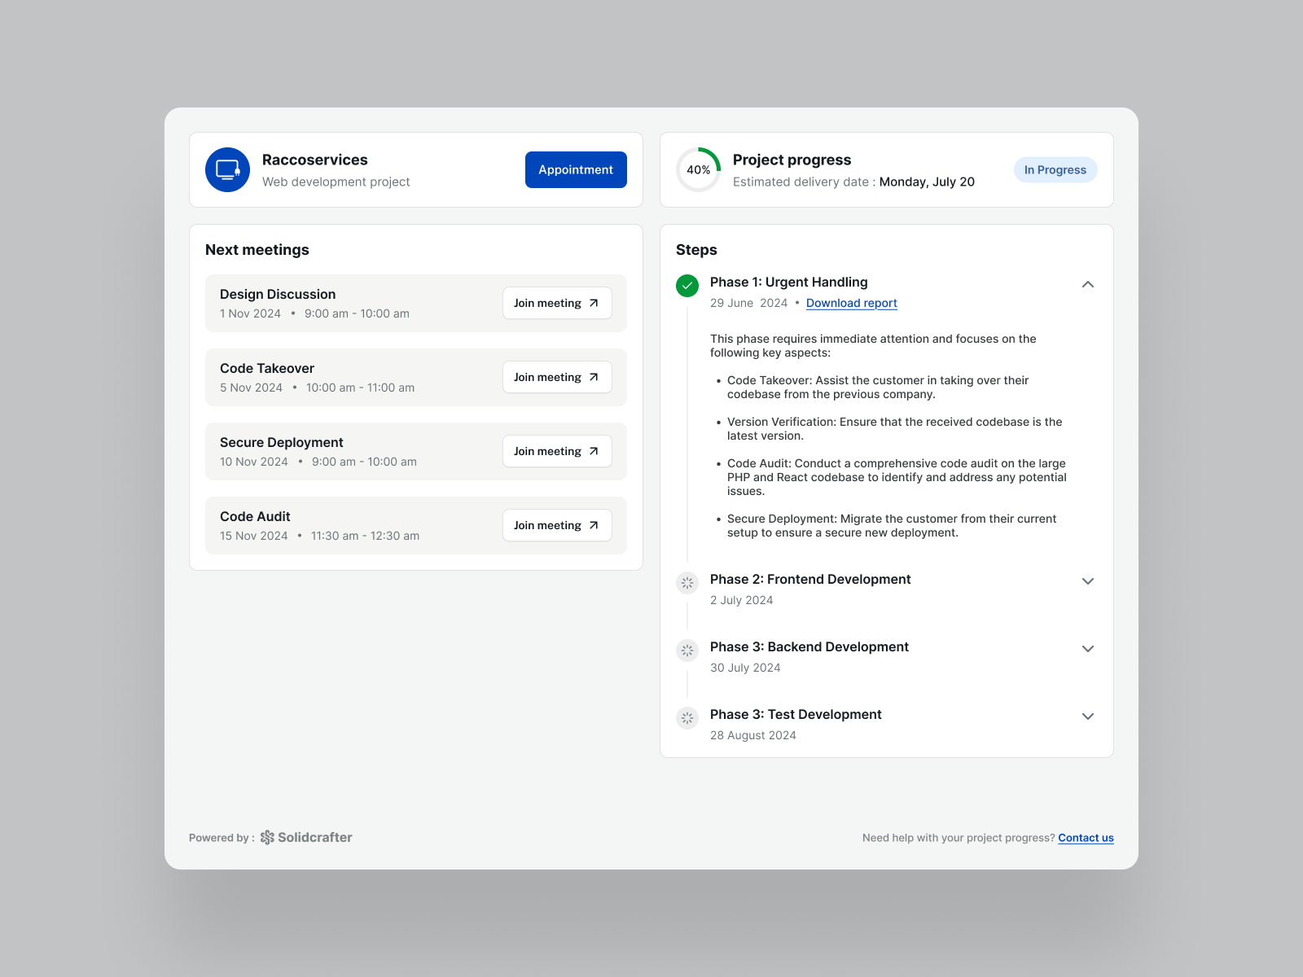1303x977 pixels.
Task: Expand Phase 3 Backend Development details
Action: click(x=1087, y=648)
